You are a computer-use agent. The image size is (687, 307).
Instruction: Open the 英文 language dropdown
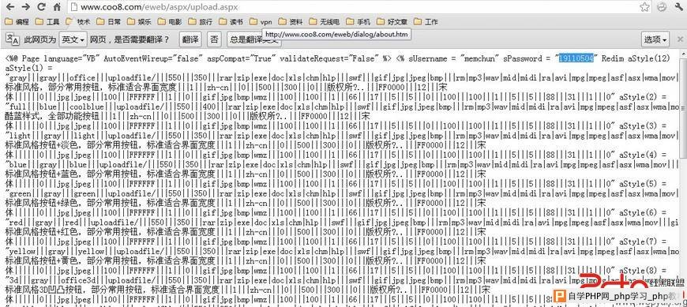click(73, 39)
